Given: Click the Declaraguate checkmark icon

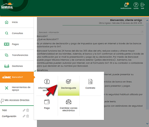Looking at the screenshot, I should pos(69,82).
